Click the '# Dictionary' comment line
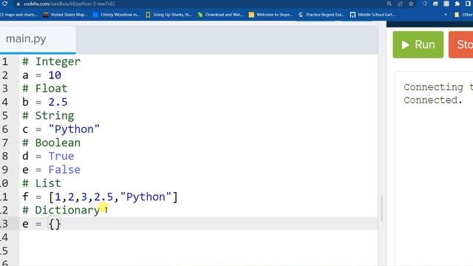The image size is (473, 266). click(x=61, y=210)
